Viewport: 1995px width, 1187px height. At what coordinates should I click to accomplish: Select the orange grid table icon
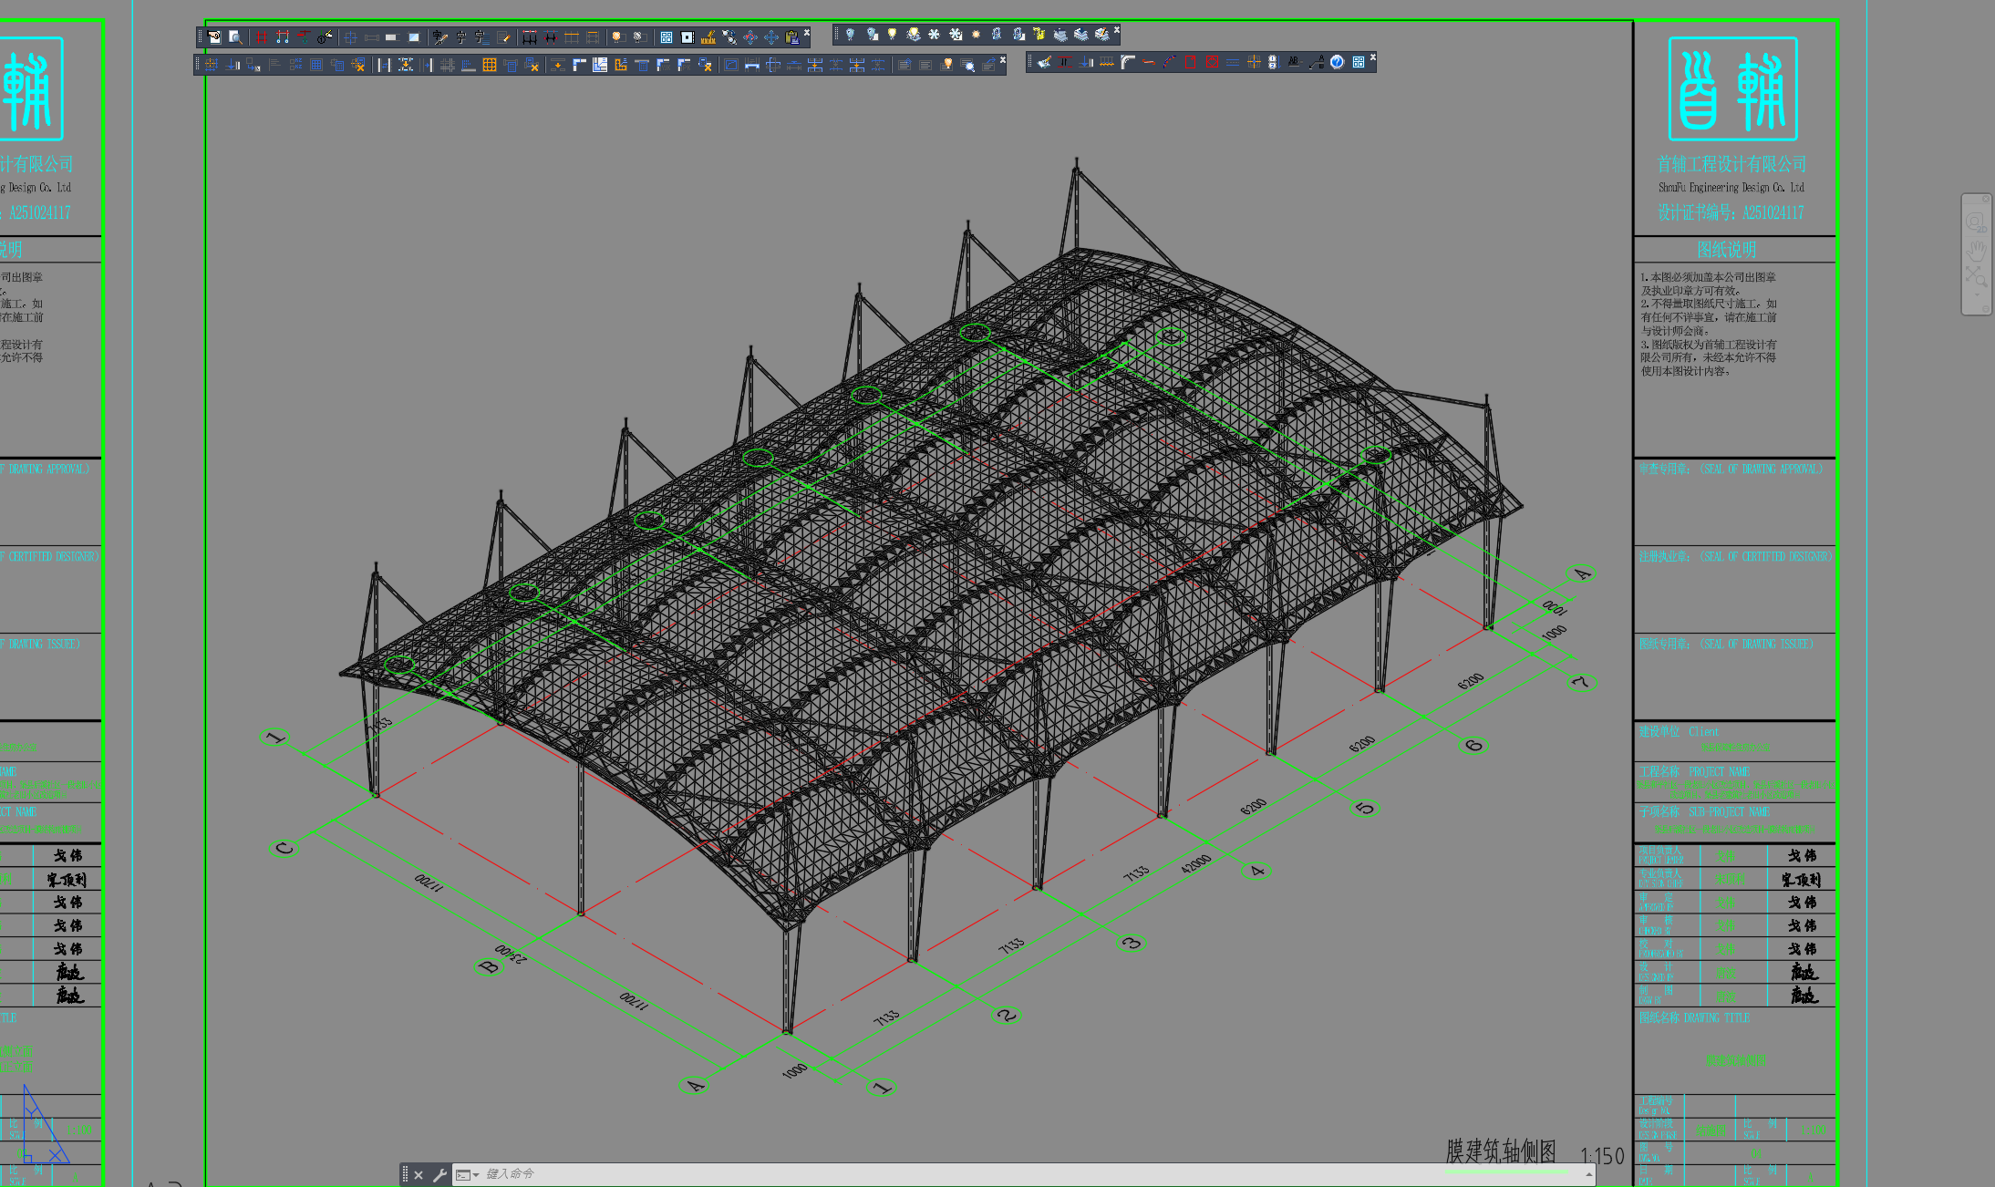[x=490, y=65]
